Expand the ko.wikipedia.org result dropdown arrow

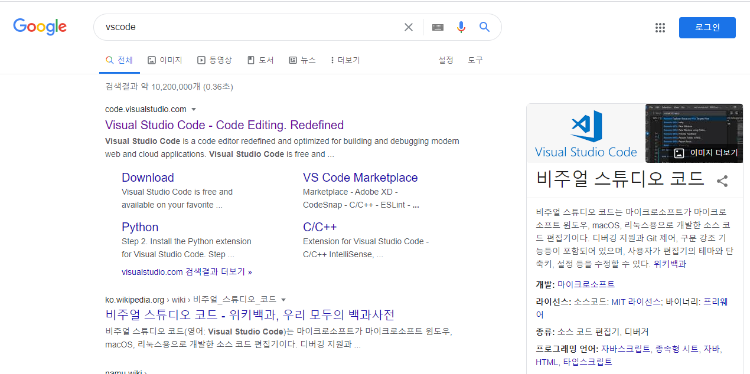283,300
